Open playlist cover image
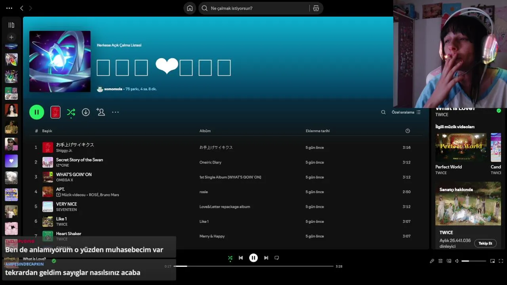 60,61
